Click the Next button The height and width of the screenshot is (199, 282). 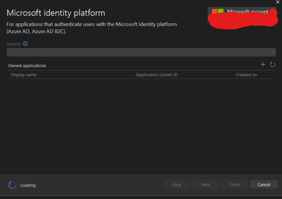pos(206,185)
